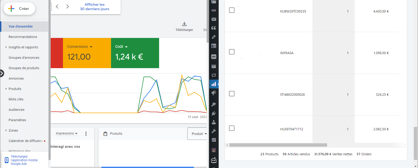Image resolution: width=418 pixels, height=168 pixels.
Task: Click the page vertical scrollbar thumb
Action: [x=415, y=143]
